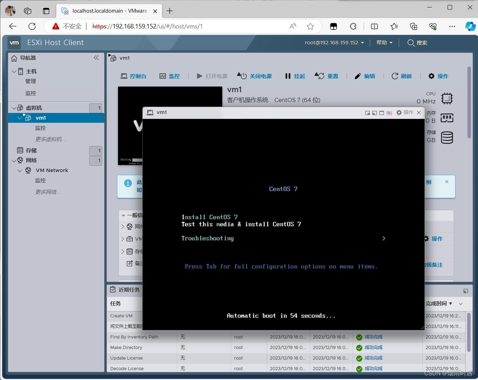Sort tasks by 完成时间 column
The height and width of the screenshot is (380, 478).
[x=439, y=304]
